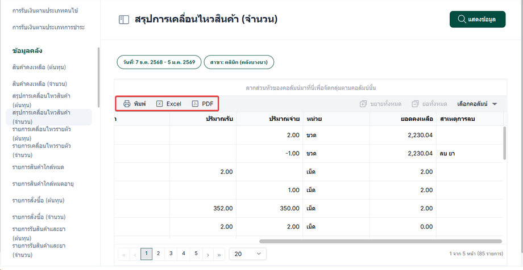Click the group-by drop area hint text
The image size is (523, 270).
(x=311, y=88)
